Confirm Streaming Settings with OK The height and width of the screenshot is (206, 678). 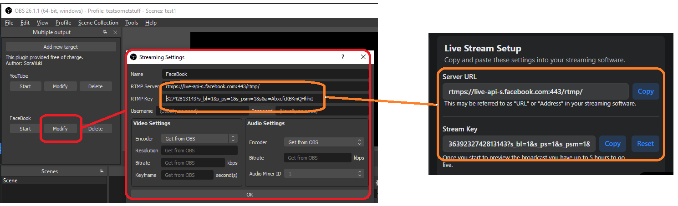pos(250,195)
